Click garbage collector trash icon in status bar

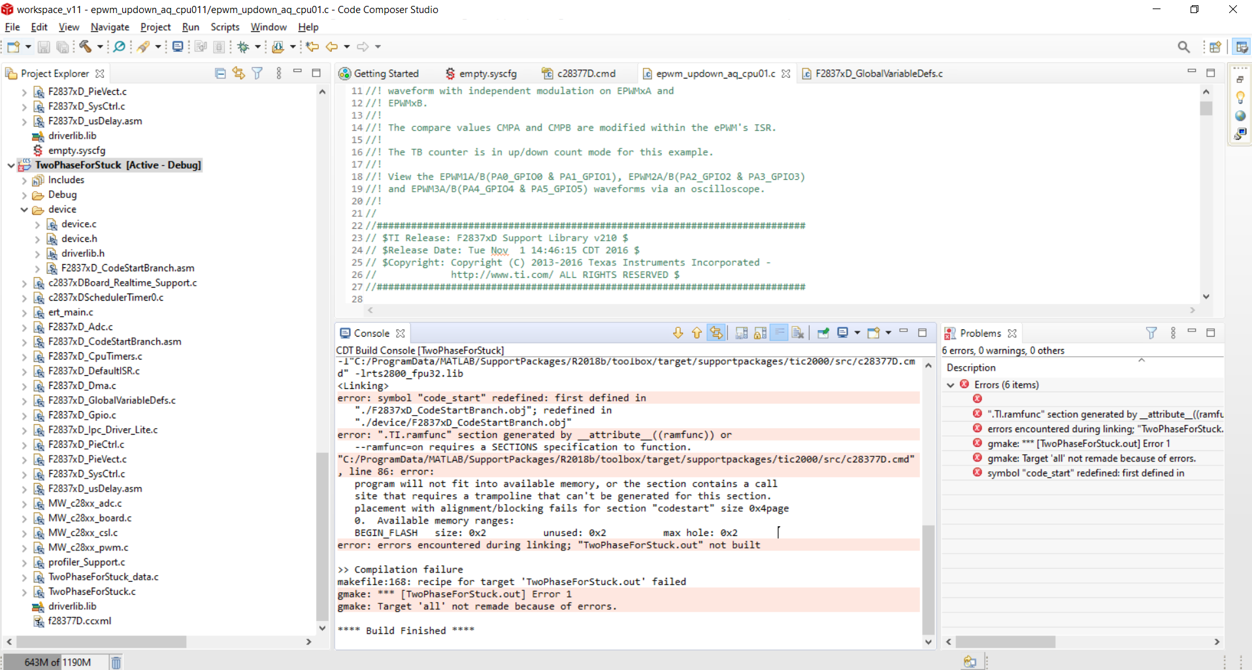[116, 662]
